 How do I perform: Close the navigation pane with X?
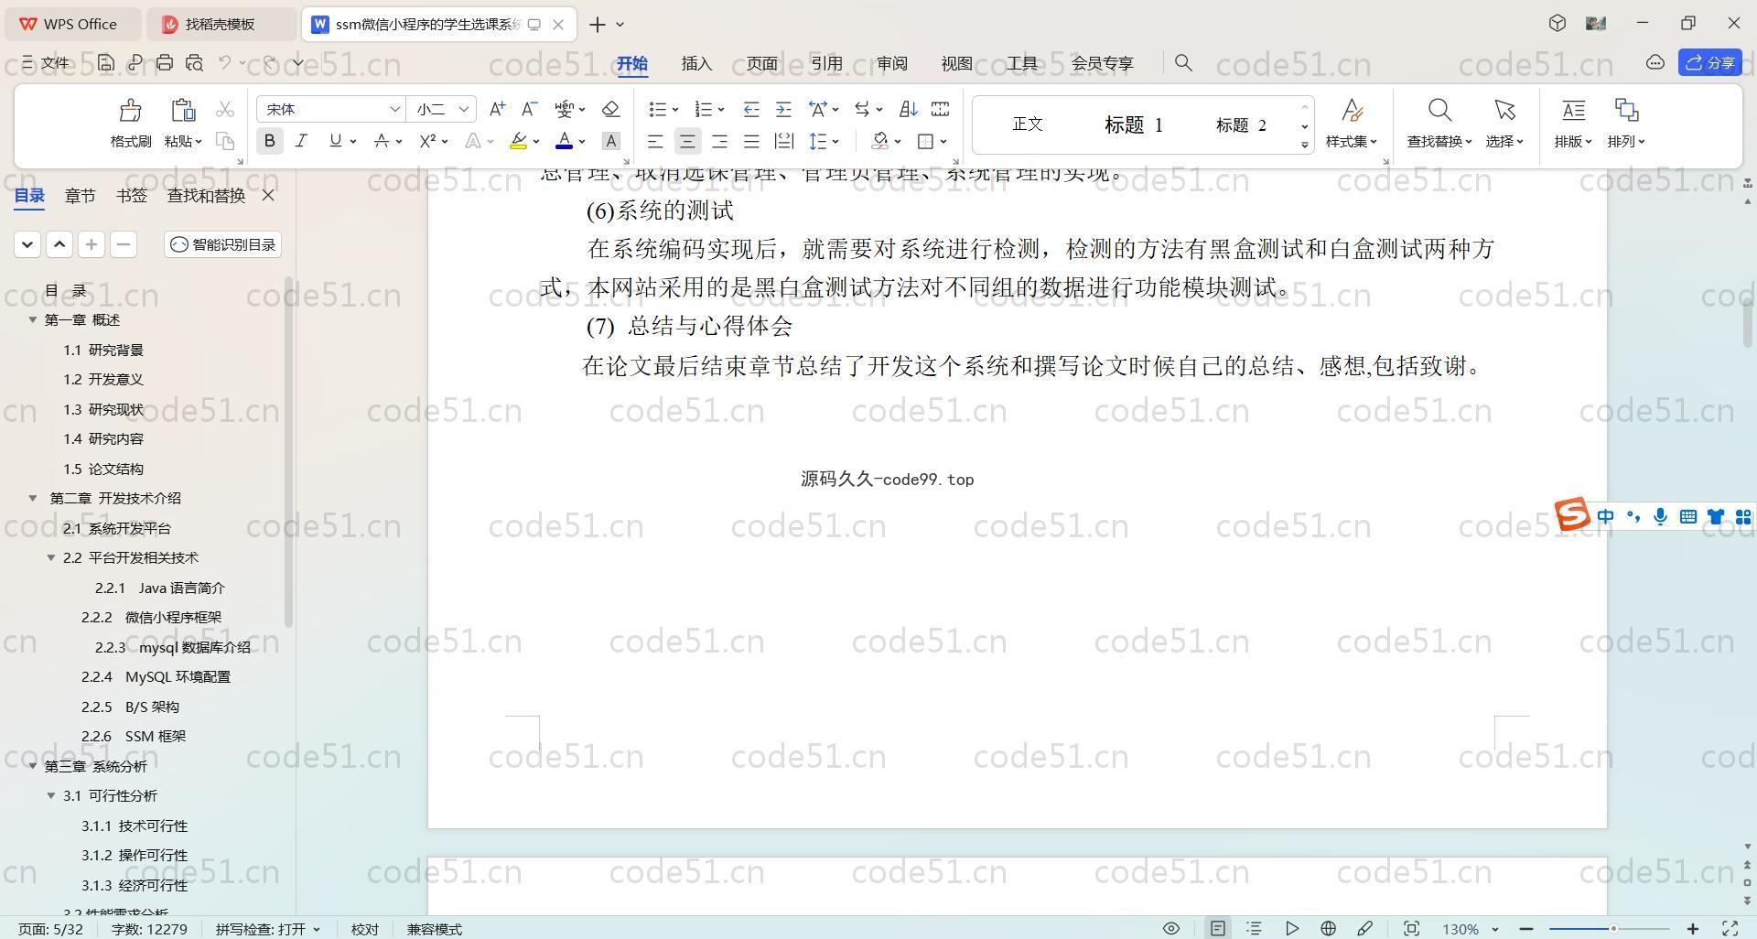point(268,195)
